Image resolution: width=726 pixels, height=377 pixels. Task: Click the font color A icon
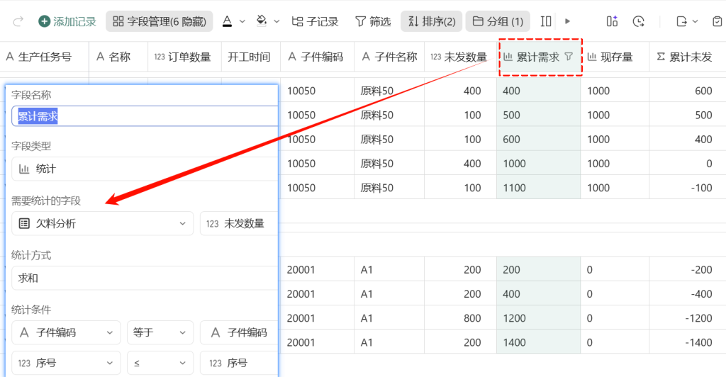(227, 21)
